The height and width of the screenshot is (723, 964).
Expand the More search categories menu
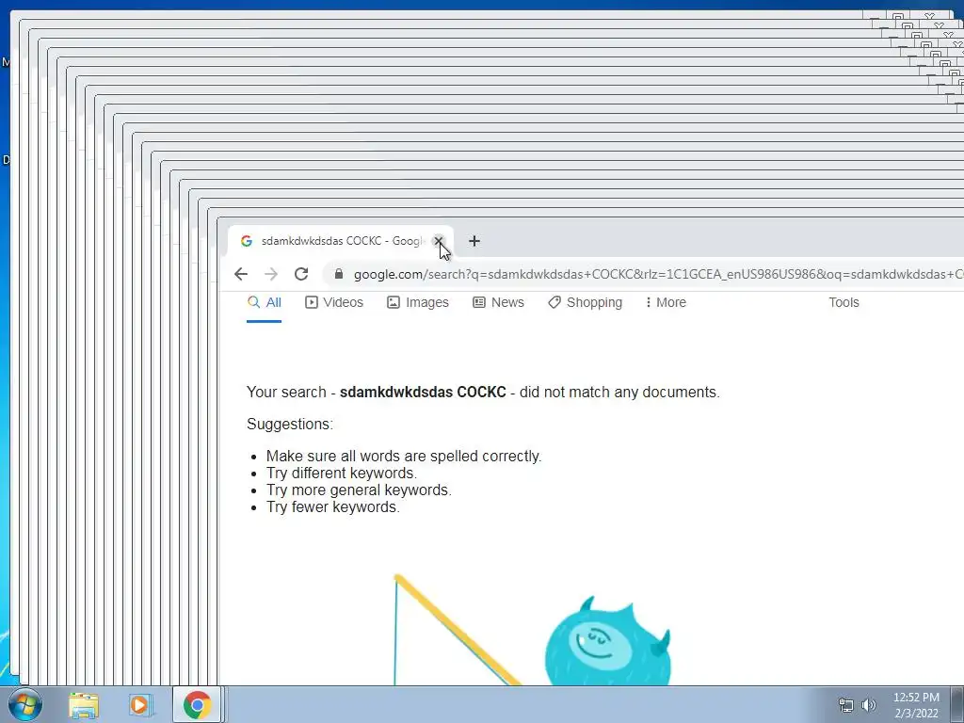point(666,302)
